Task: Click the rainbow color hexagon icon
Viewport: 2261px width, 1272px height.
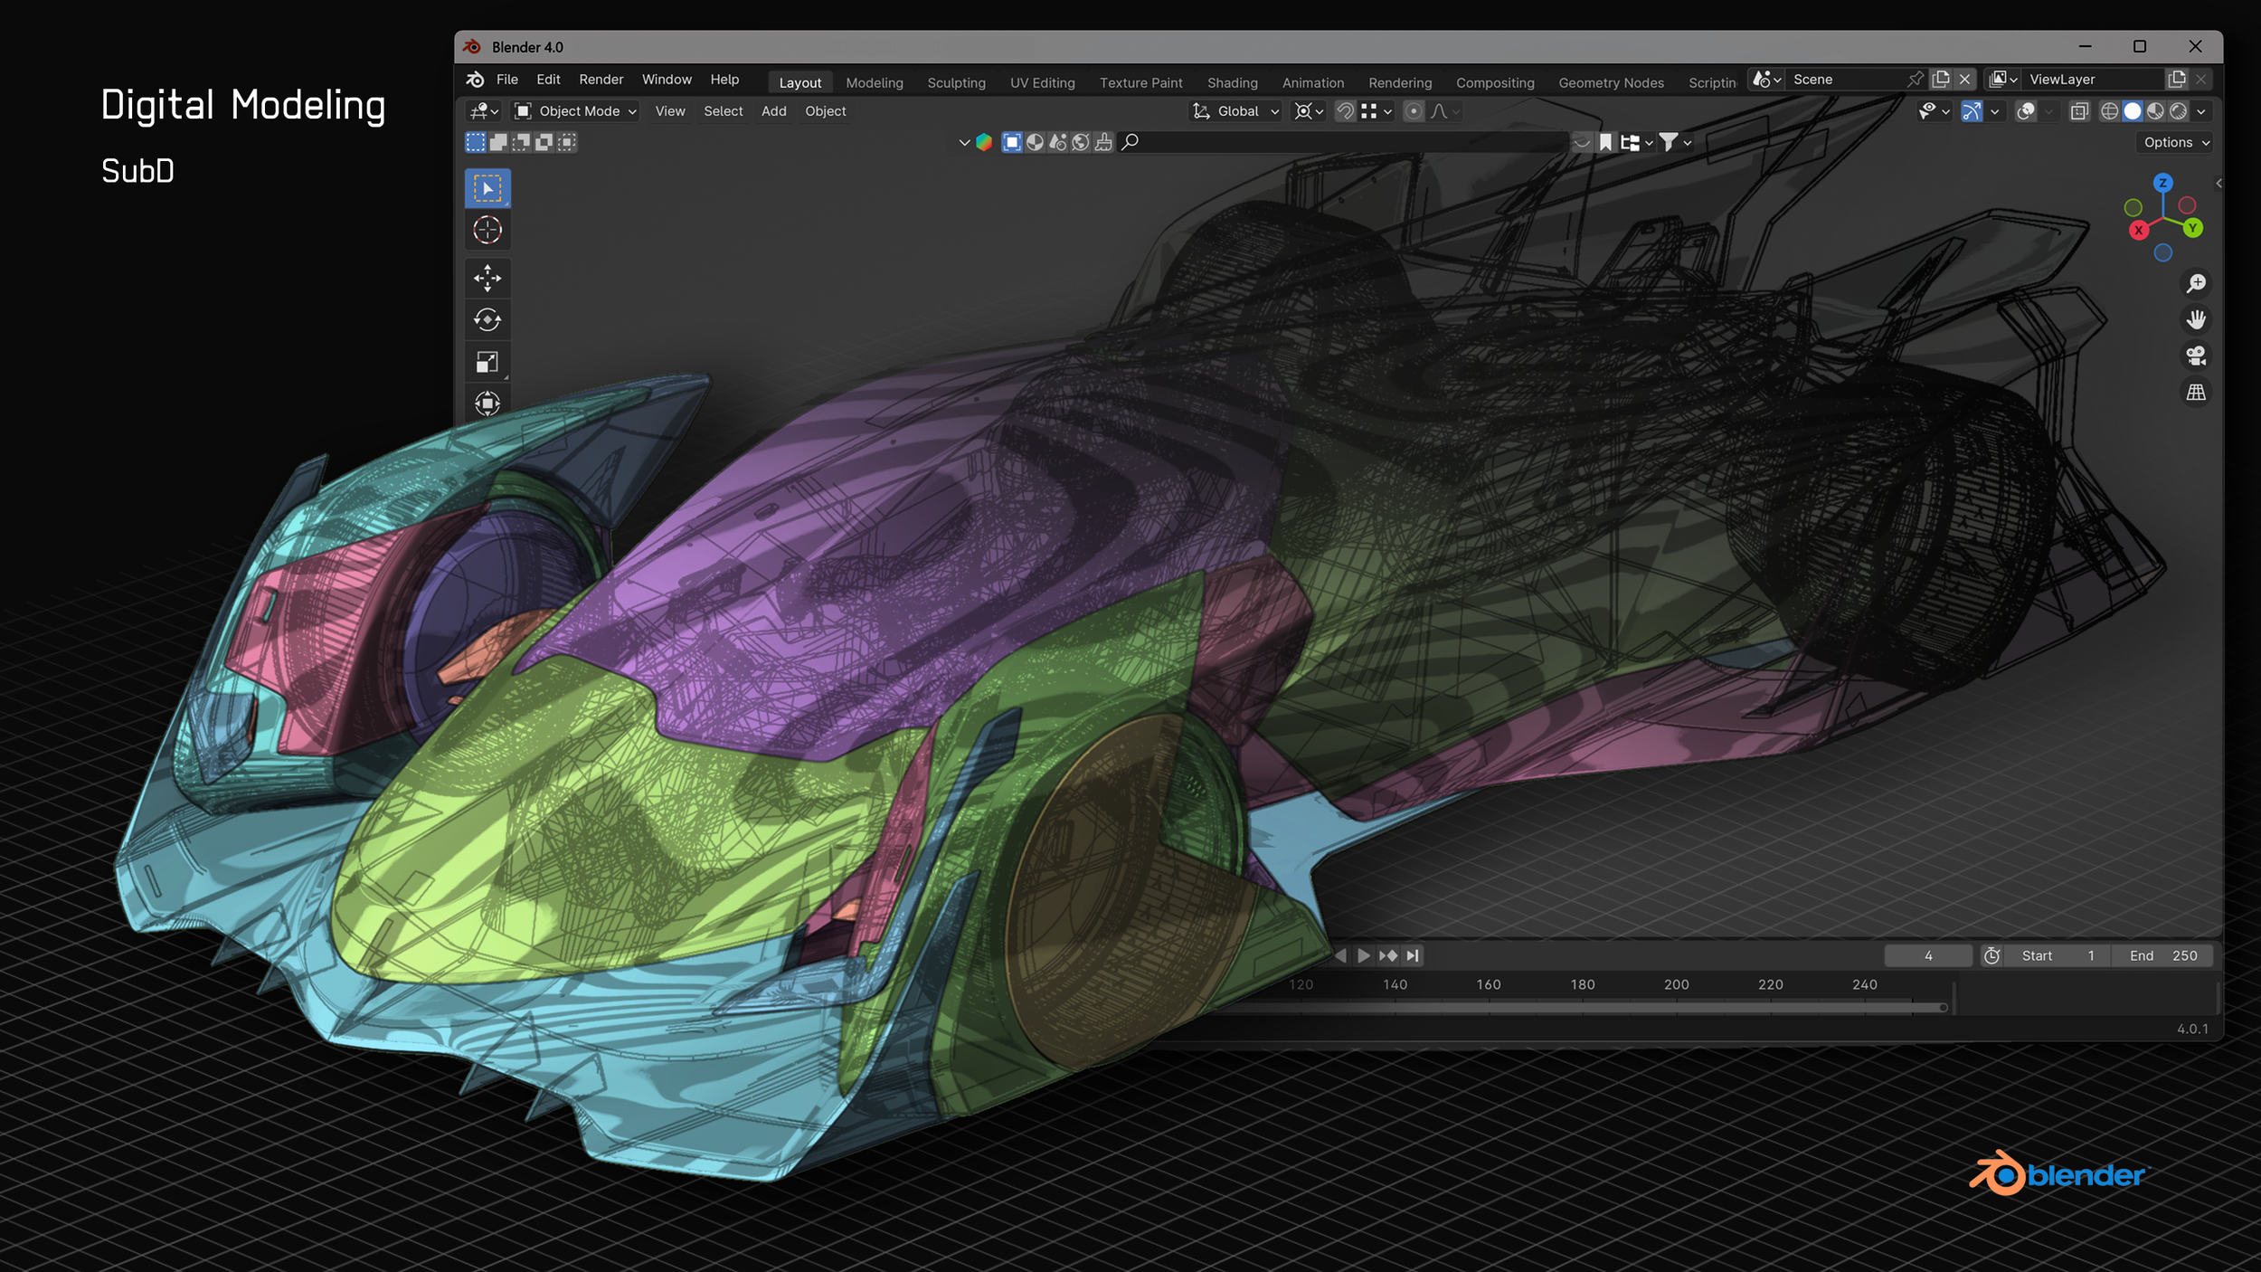Action: (984, 142)
